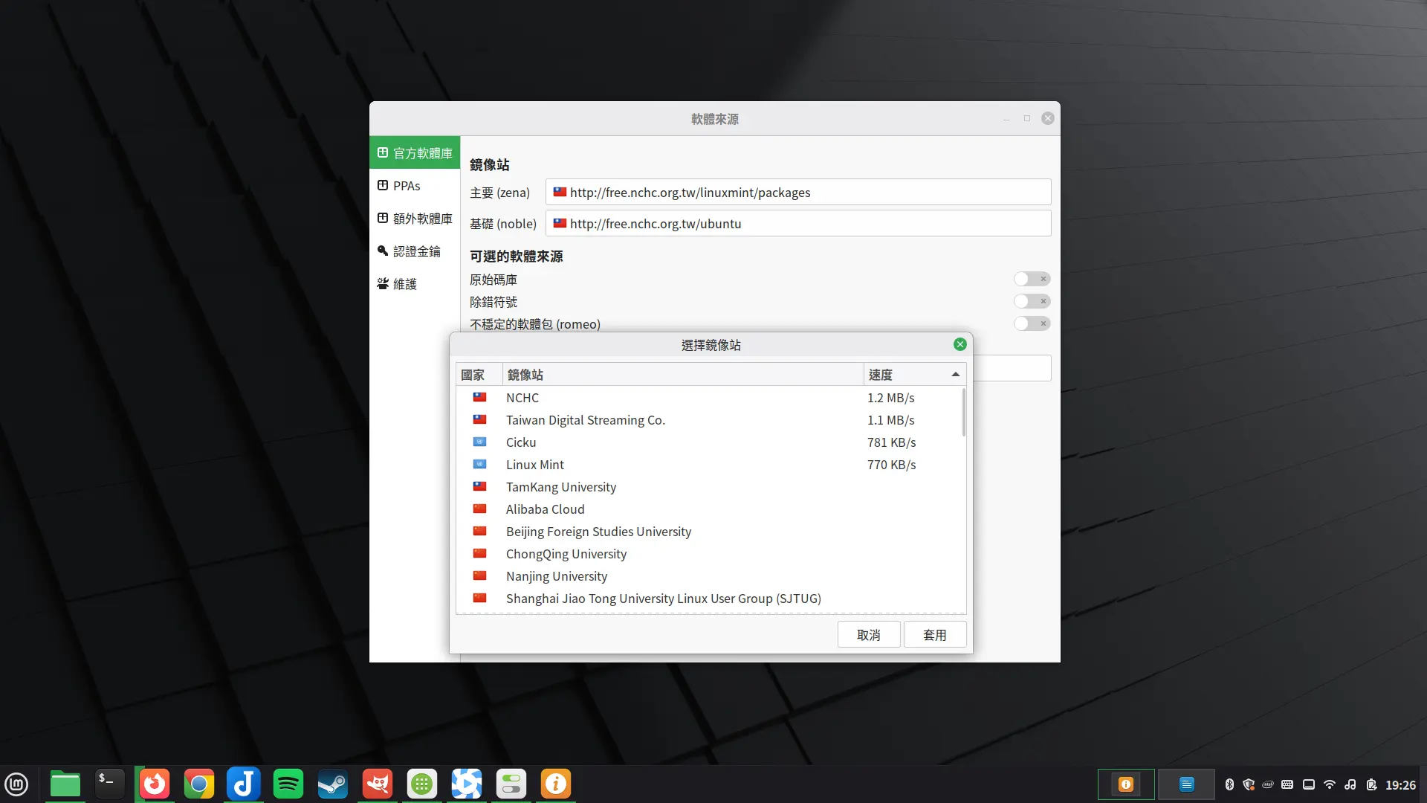The width and height of the screenshot is (1427, 803).
Task: Click 取消 to dismiss the mirror dialog
Action: [x=869, y=634]
